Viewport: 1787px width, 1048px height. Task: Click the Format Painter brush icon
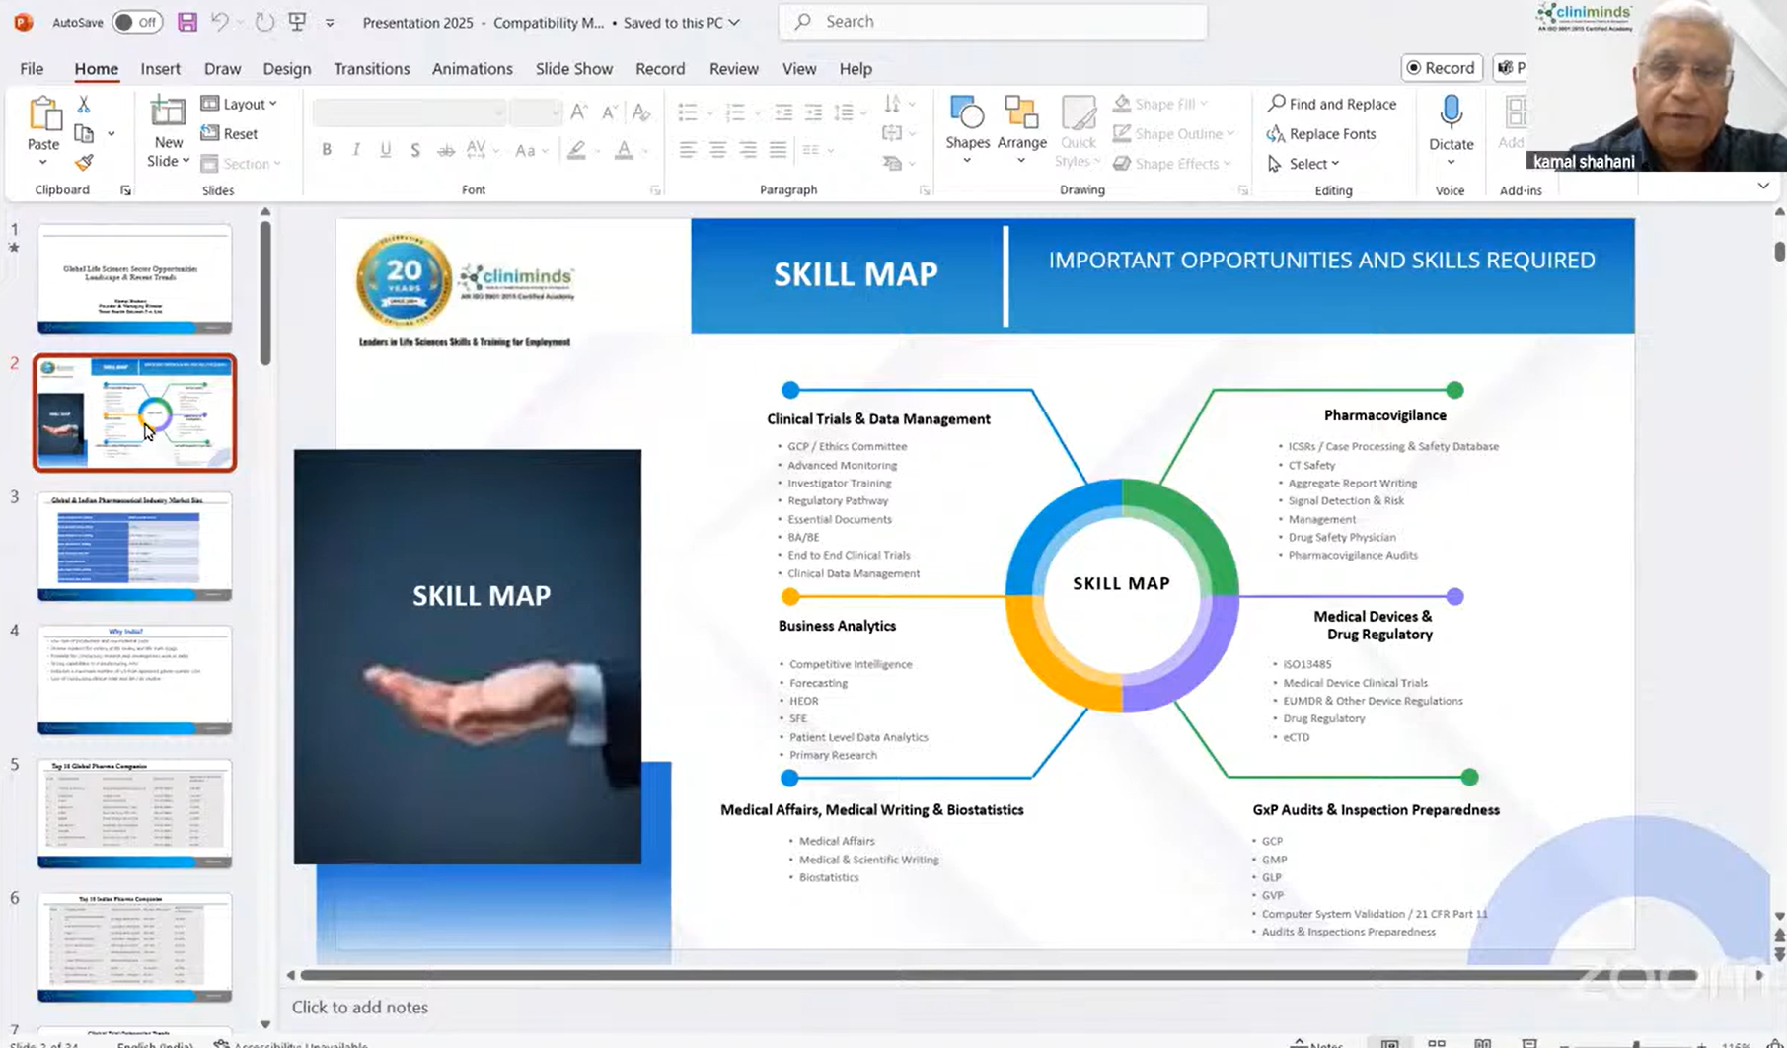point(84,163)
